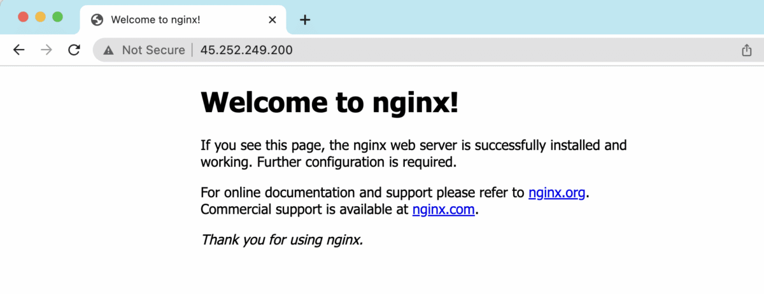Click the Not Secure warning triangle icon
This screenshot has height=294, width=764.
click(x=109, y=50)
